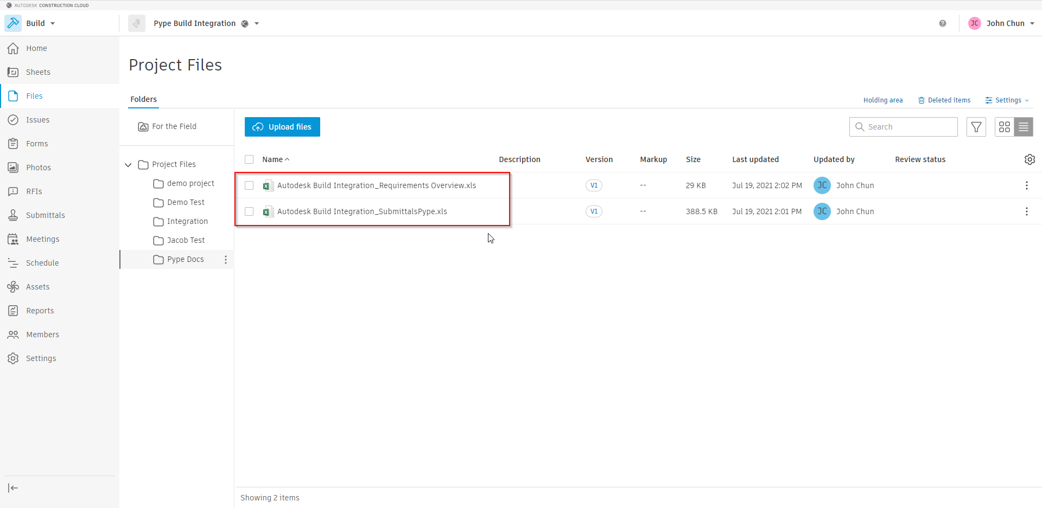The image size is (1042, 508).
Task: Click the Showing 2 items status text
Action: [270, 498]
